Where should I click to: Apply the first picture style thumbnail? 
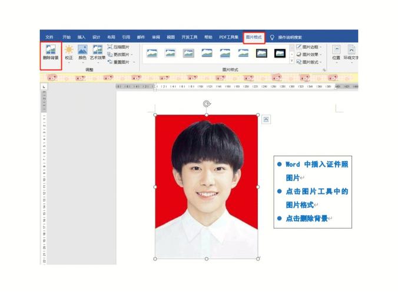(x=152, y=54)
